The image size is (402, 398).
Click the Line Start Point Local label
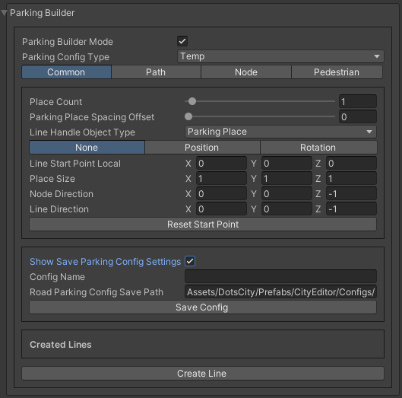[75, 164]
